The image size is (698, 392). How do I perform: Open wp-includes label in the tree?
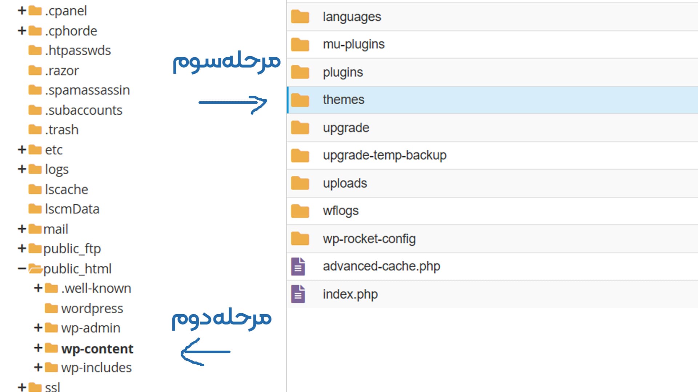point(96,368)
